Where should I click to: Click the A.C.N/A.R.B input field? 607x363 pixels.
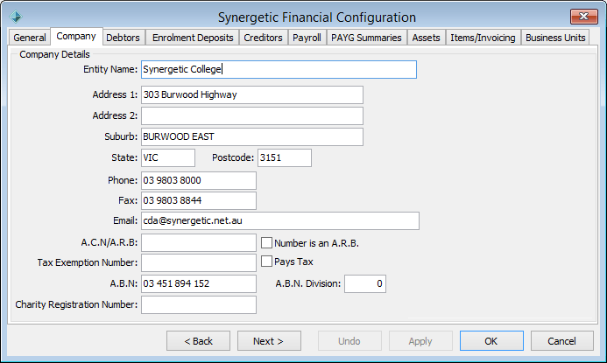pos(199,243)
